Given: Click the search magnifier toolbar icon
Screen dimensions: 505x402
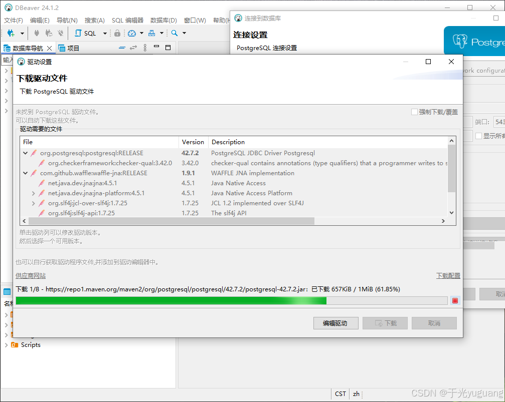Looking at the screenshot, I should (174, 33).
